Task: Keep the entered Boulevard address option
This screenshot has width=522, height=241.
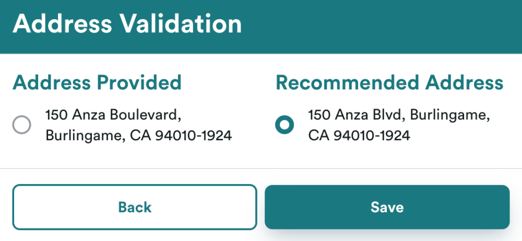Action: [22, 125]
